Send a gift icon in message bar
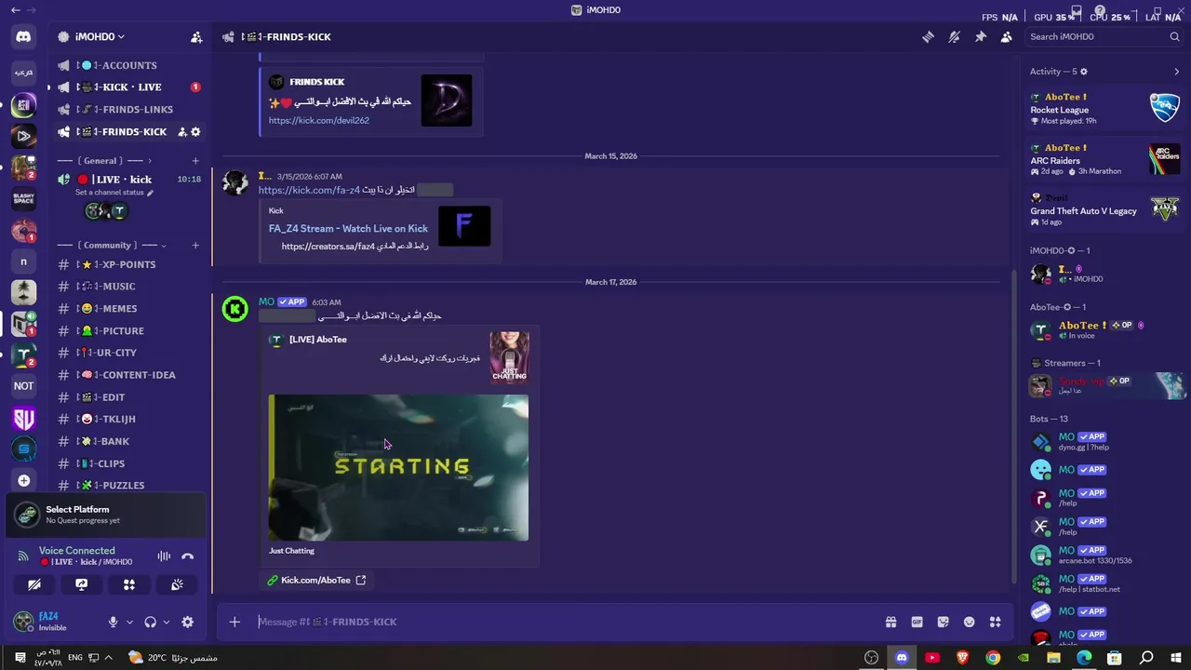Image resolution: width=1191 pixels, height=670 pixels. pos(890,622)
